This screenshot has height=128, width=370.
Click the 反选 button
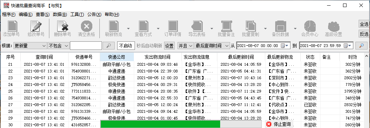(x=364, y=34)
